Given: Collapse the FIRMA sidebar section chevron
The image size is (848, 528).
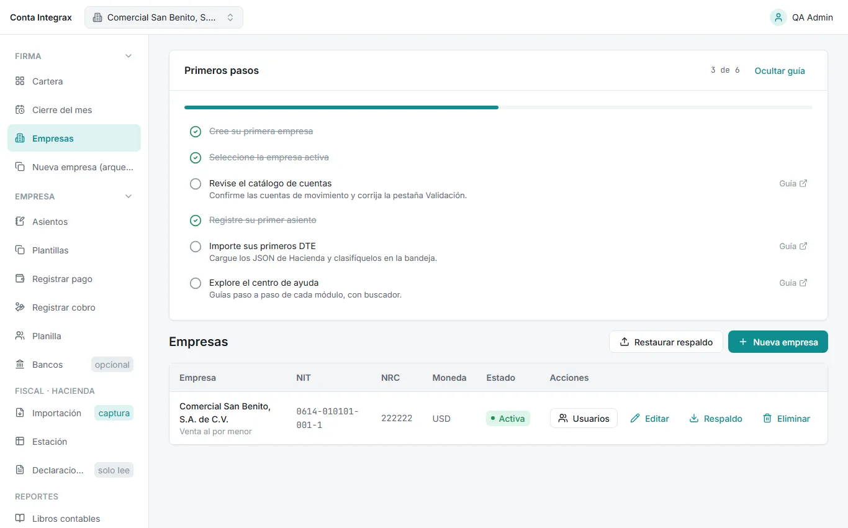Looking at the screenshot, I should coord(129,56).
